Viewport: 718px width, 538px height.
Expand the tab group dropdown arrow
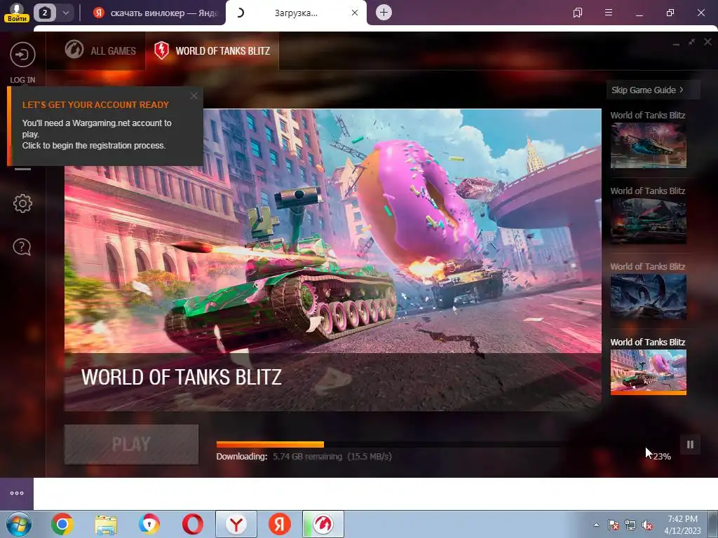(x=65, y=13)
